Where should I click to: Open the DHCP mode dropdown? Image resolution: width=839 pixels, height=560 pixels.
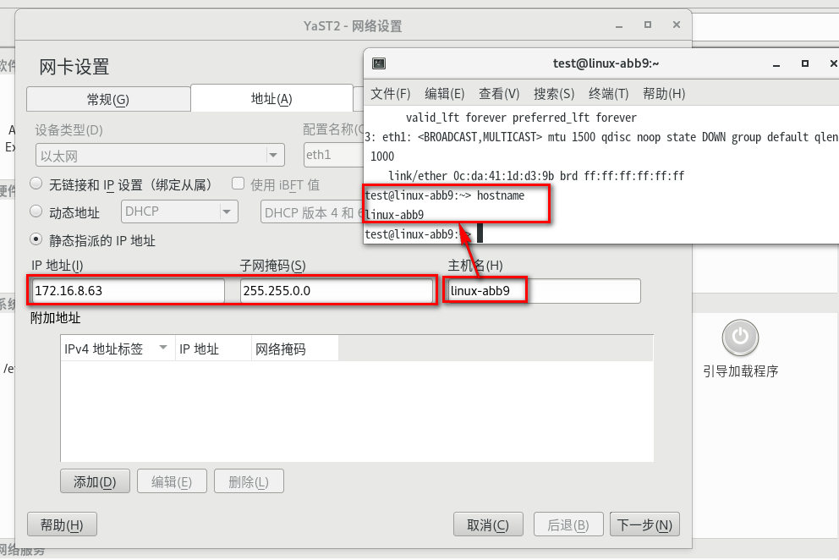pyautogui.click(x=179, y=211)
